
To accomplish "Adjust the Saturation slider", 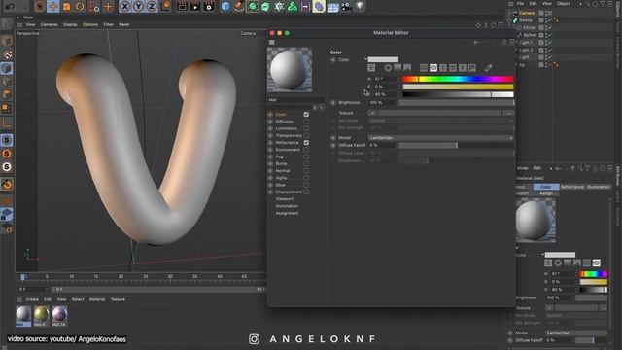I will point(458,87).
